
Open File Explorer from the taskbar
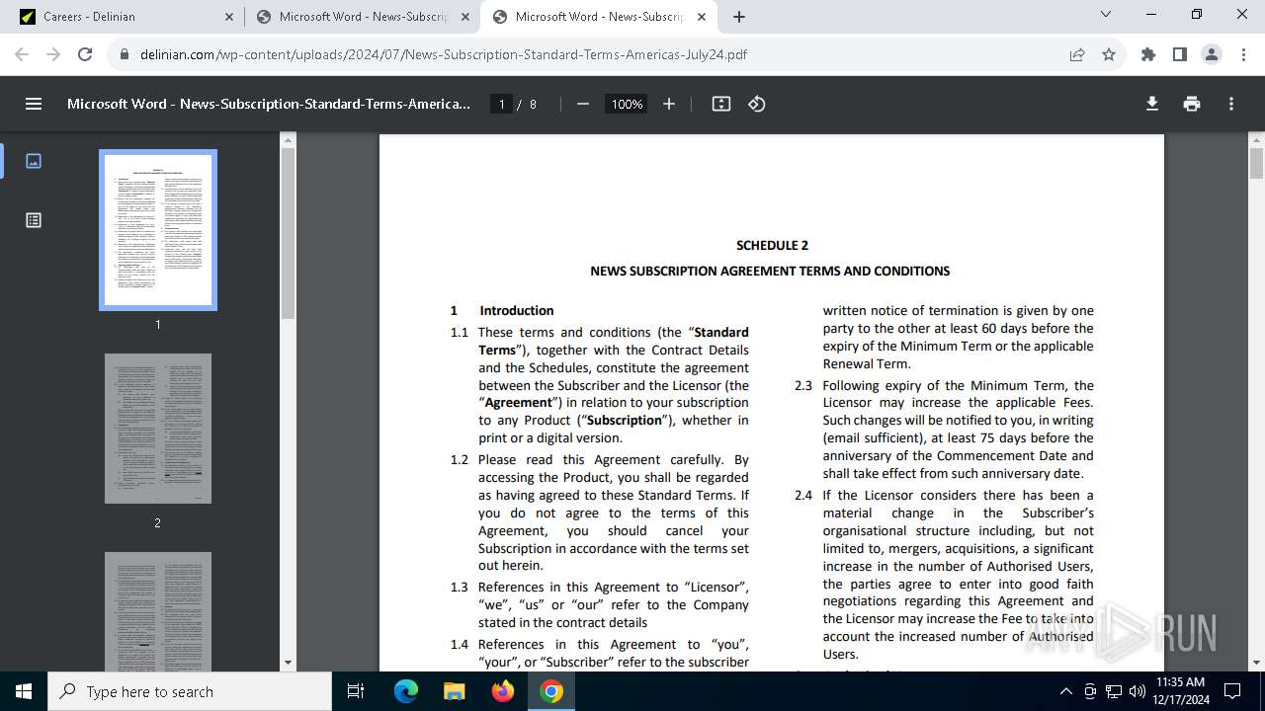(x=454, y=691)
